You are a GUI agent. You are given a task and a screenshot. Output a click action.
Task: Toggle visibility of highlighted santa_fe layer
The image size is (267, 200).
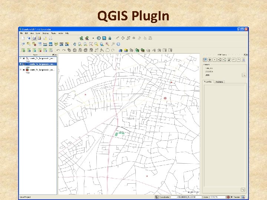[x=23, y=64]
